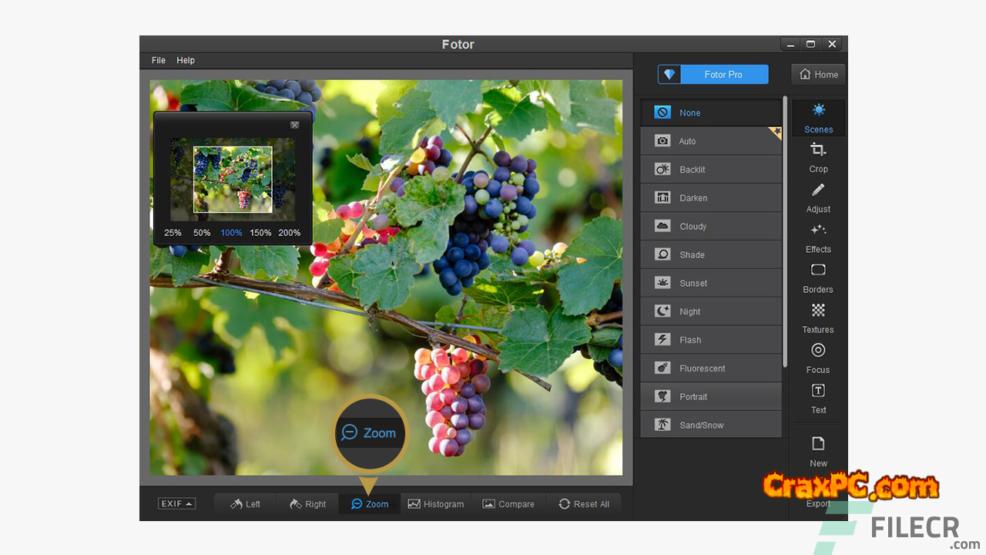This screenshot has width=986, height=555.
Task: Open the Crop tool
Action: tap(818, 157)
